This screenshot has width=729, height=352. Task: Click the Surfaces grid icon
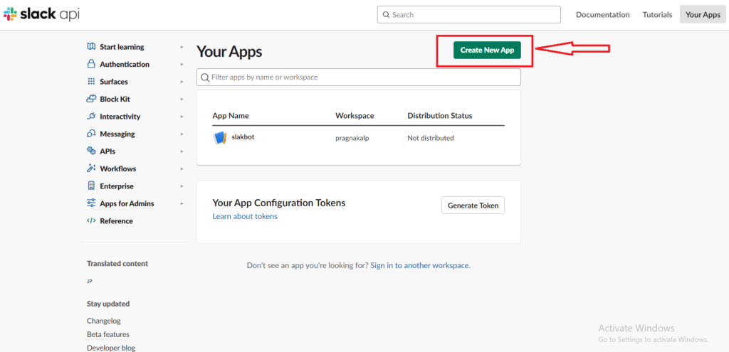tap(91, 82)
